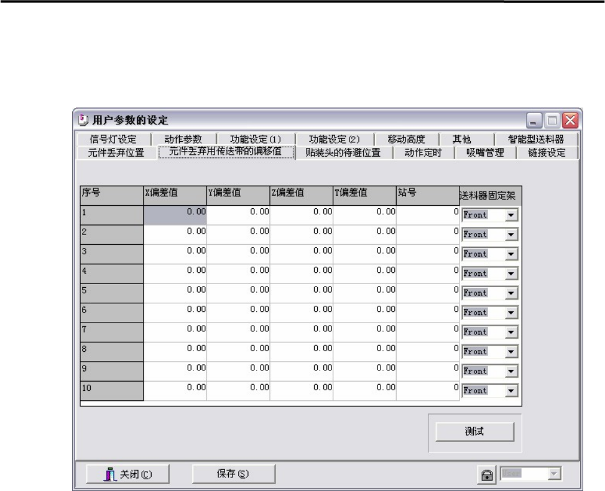This screenshot has height=491, width=605.
Task: Open the row 1 Front dropdown
Action: (511, 215)
